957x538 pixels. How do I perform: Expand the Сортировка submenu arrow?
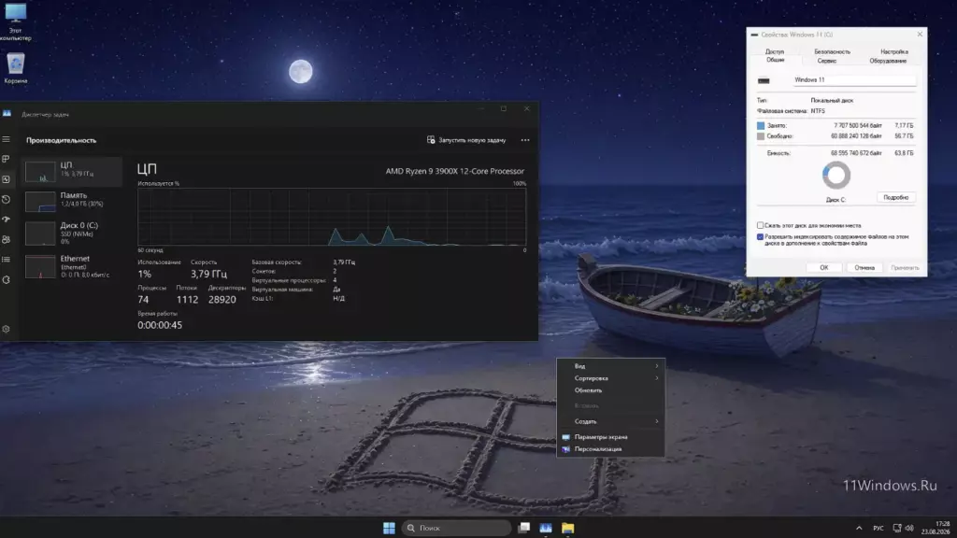657,378
